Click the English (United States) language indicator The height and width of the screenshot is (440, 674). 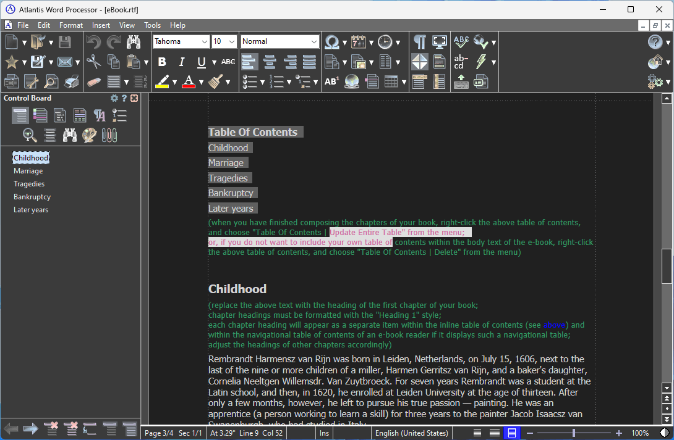pyautogui.click(x=411, y=433)
